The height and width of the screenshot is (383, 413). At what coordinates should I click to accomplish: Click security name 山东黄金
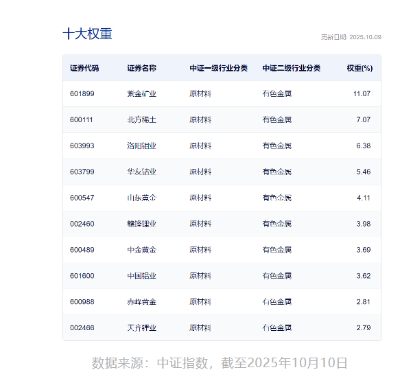(x=142, y=198)
